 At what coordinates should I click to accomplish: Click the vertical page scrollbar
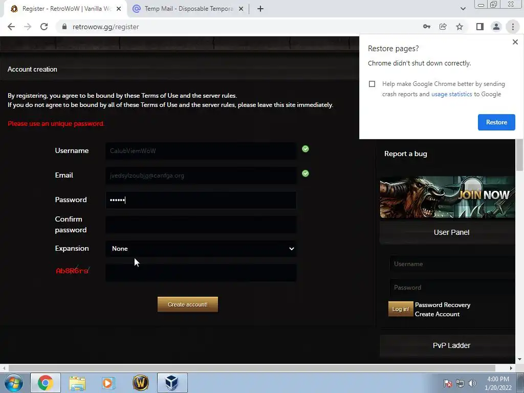point(520,156)
